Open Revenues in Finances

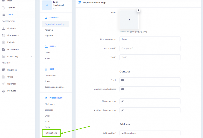[12, 70]
